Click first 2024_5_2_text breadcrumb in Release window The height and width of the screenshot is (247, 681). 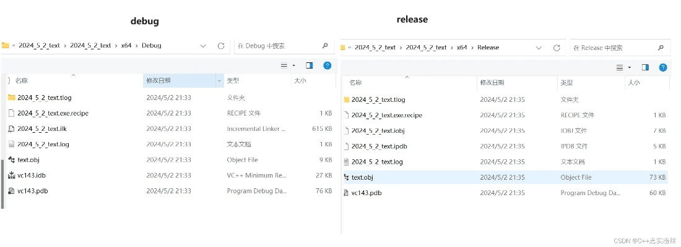(x=375, y=48)
